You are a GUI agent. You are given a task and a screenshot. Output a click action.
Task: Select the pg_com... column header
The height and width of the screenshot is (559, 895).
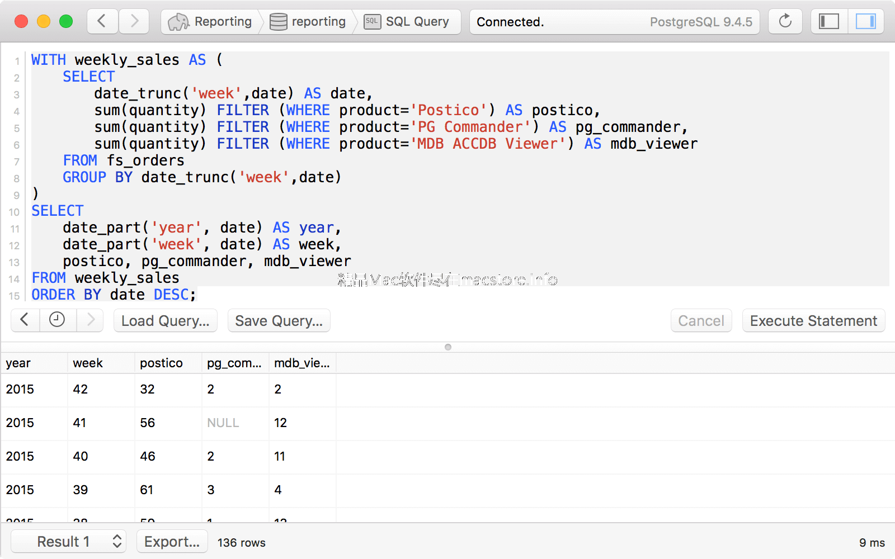pyautogui.click(x=235, y=363)
